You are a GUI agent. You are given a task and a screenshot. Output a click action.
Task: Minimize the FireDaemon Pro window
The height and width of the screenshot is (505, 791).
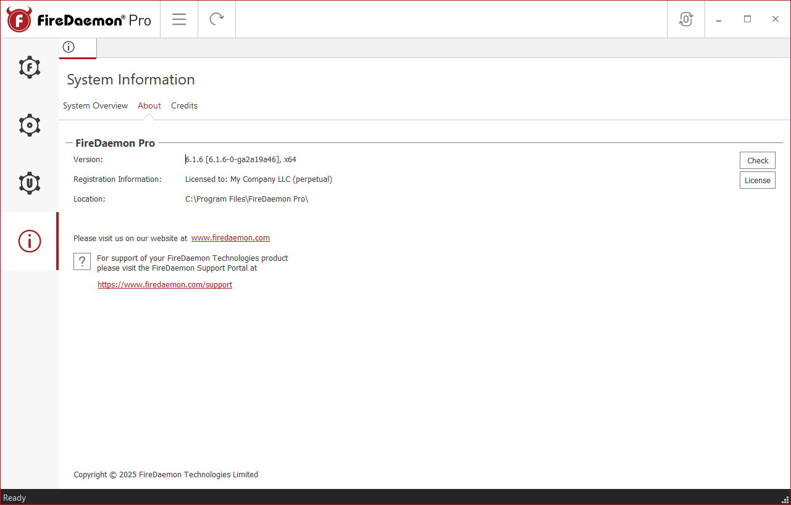point(719,19)
